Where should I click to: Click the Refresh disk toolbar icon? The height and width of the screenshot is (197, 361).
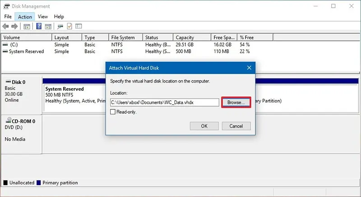(x=60, y=26)
